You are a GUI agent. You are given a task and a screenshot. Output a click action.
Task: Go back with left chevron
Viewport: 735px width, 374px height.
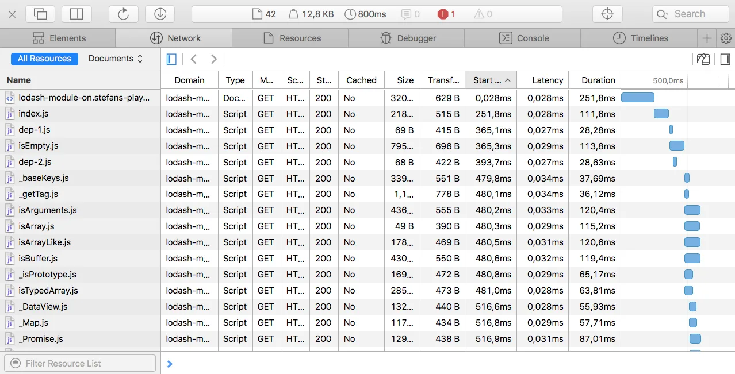click(x=194, y=59)
